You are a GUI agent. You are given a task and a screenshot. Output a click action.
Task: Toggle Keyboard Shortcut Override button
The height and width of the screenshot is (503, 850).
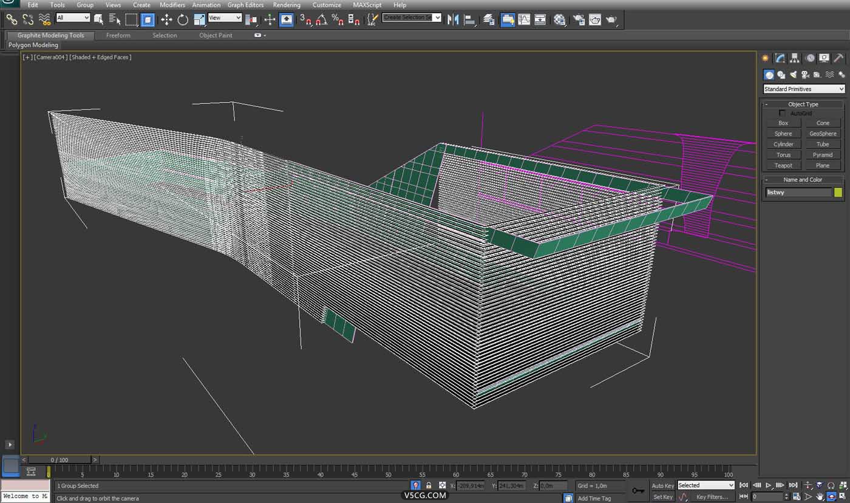287,19
